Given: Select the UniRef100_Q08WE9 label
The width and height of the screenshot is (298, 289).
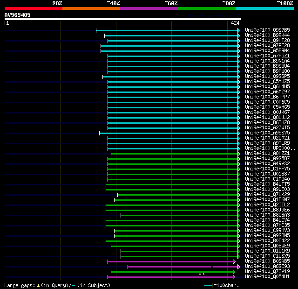Looking at the screenshot, I should click(x=267, y=246).
